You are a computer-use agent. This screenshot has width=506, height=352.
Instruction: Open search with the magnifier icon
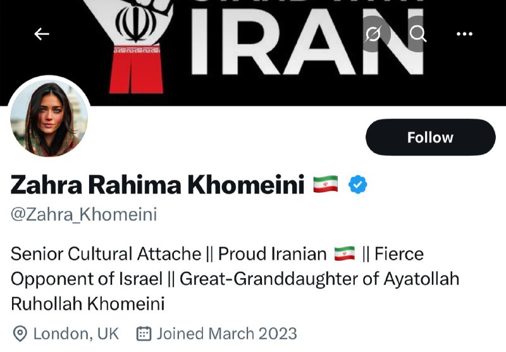pos(418,34)
